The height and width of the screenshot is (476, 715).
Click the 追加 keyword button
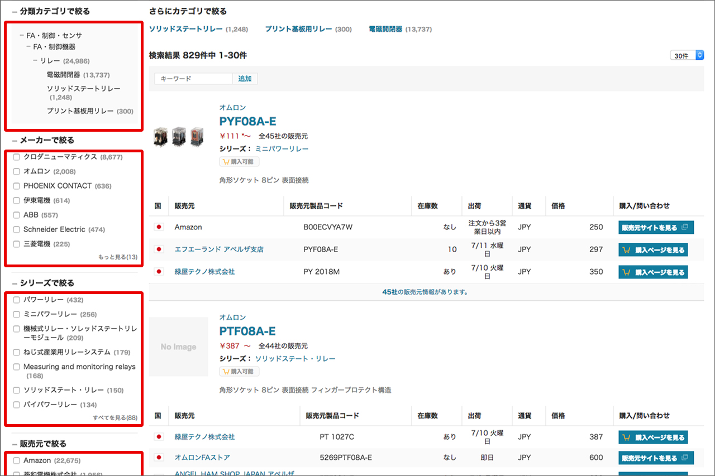[x=245, y=79]
